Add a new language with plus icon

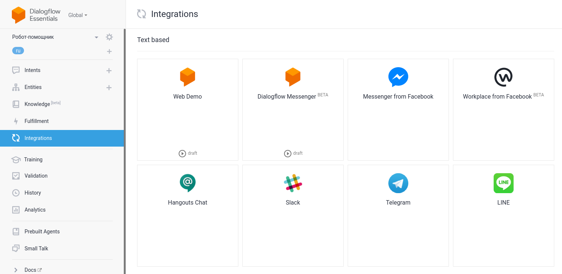109,51
